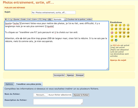Switch to the Options tab

coord(9,84)
